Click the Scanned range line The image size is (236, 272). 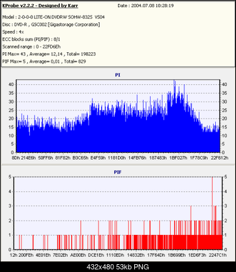(x=31, y=47)
